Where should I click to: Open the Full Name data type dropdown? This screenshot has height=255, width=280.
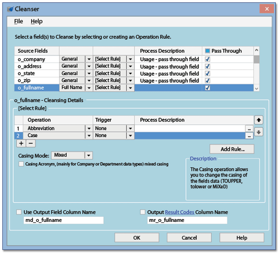click(89, 88)
